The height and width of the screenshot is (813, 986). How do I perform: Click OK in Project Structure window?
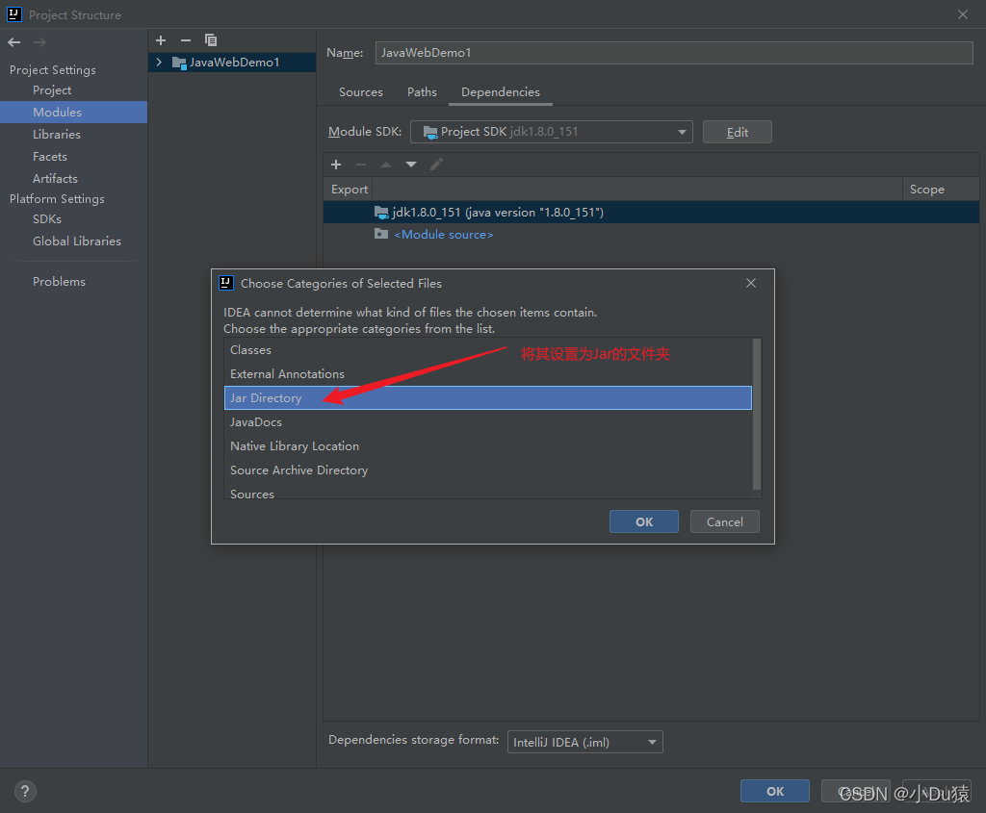[775, 791]
